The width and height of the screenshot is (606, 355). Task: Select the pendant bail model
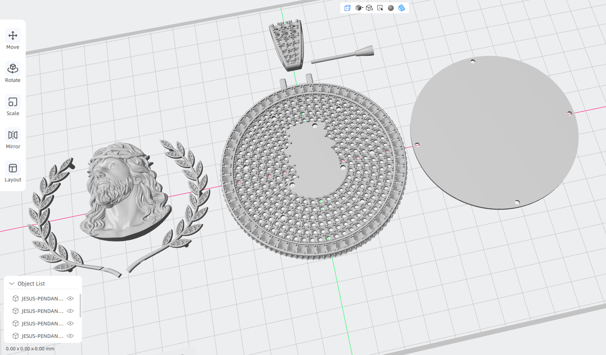click(x=286, y=45)
